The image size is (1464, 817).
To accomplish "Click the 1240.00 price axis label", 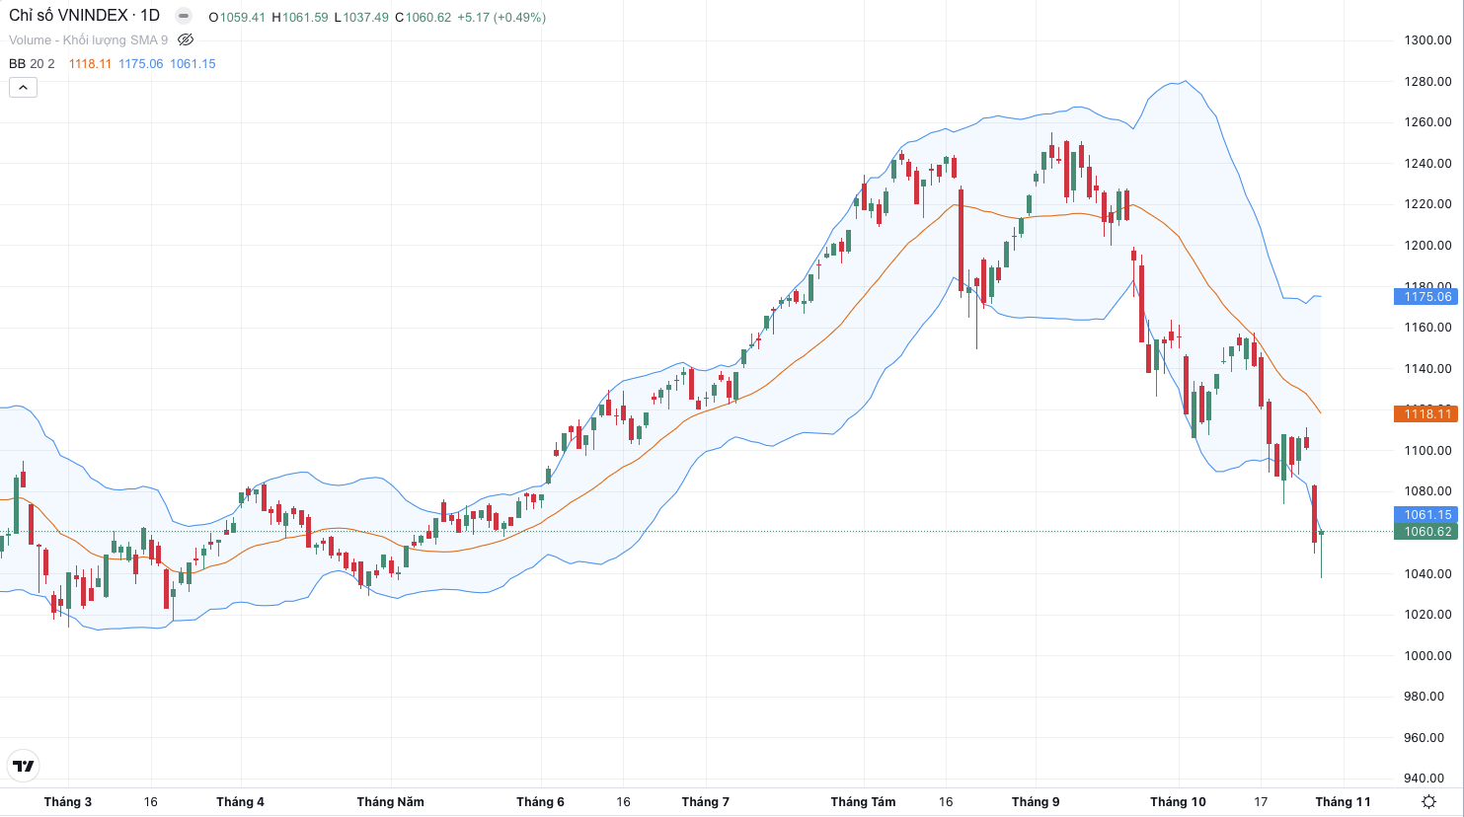I will [x=1427, y=164].
